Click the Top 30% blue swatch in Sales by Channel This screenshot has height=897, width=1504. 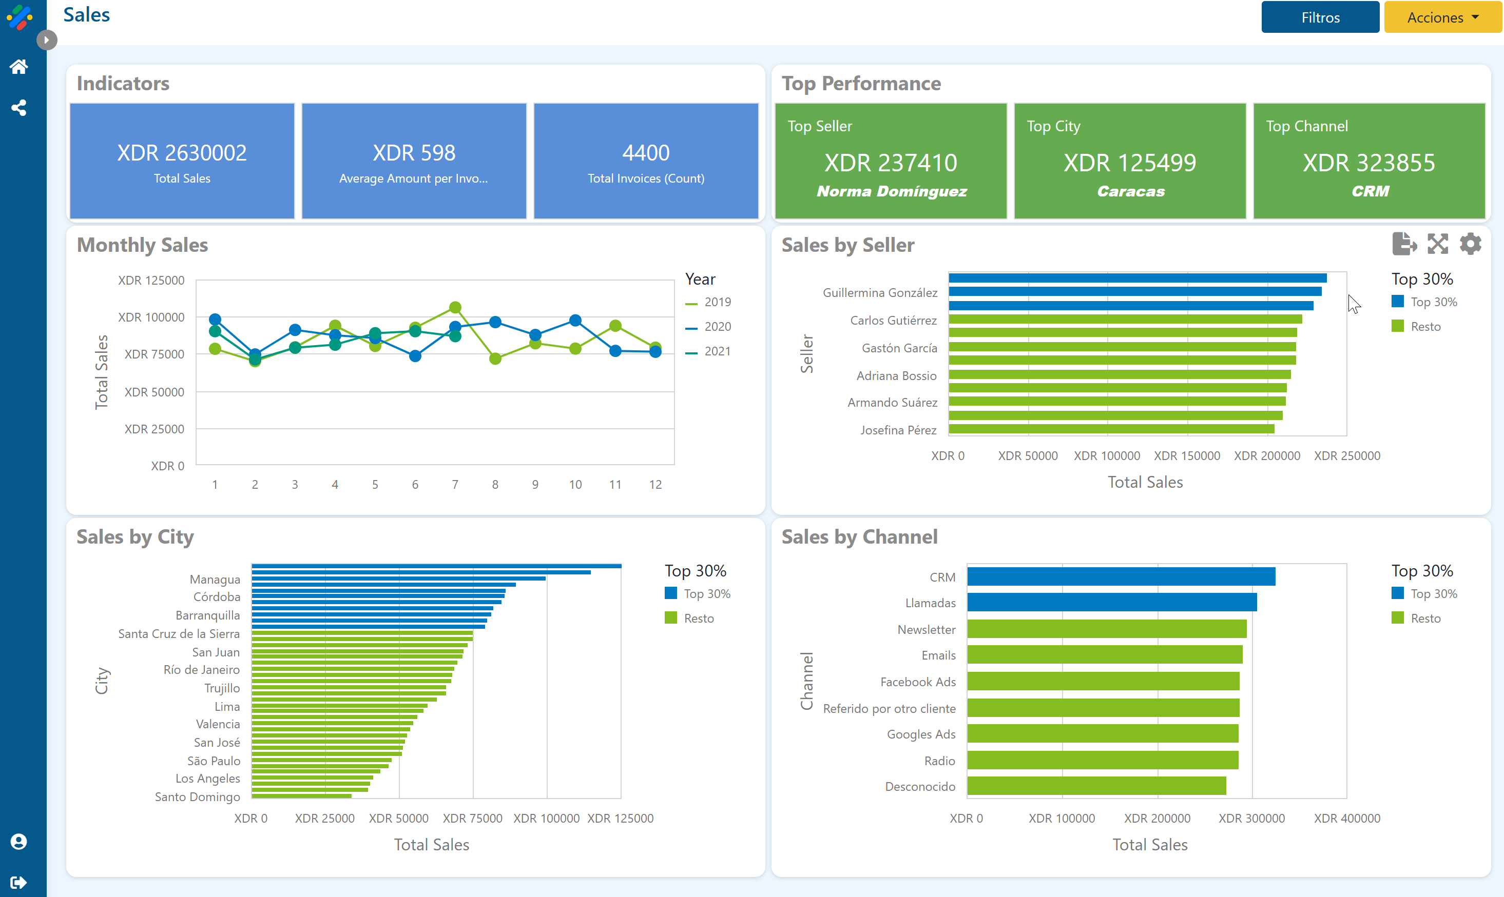[x=1398, y=593]
